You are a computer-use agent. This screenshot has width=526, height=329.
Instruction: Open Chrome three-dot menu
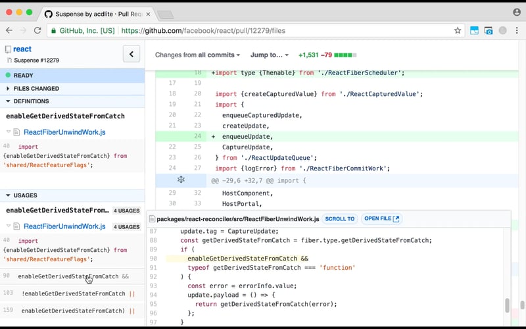(517, 30)
